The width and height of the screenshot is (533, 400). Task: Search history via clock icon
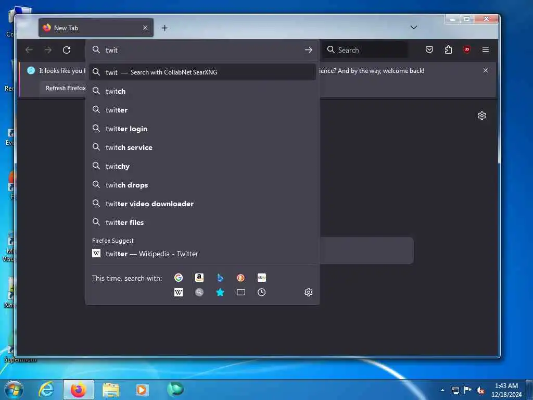pyautogui.click(x=261, y=292)
